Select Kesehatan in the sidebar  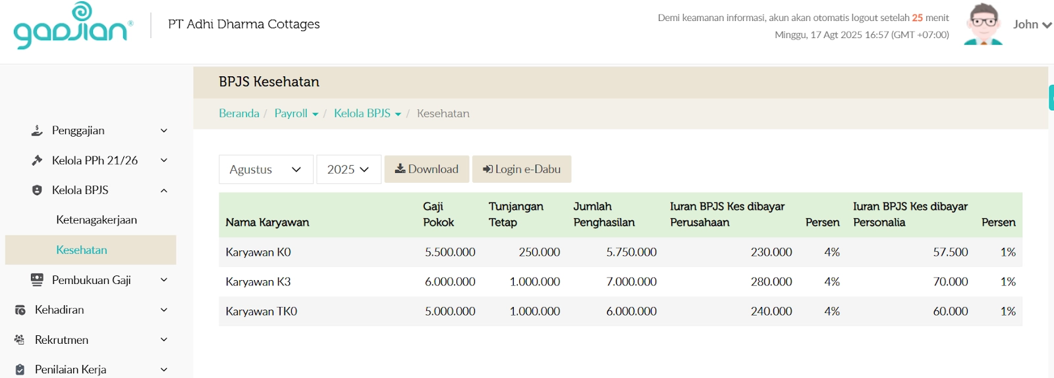[82, 250]
